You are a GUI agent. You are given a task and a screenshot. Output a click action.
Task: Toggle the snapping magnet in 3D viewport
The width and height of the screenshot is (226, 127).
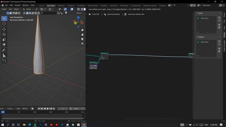tap(42, 9)
